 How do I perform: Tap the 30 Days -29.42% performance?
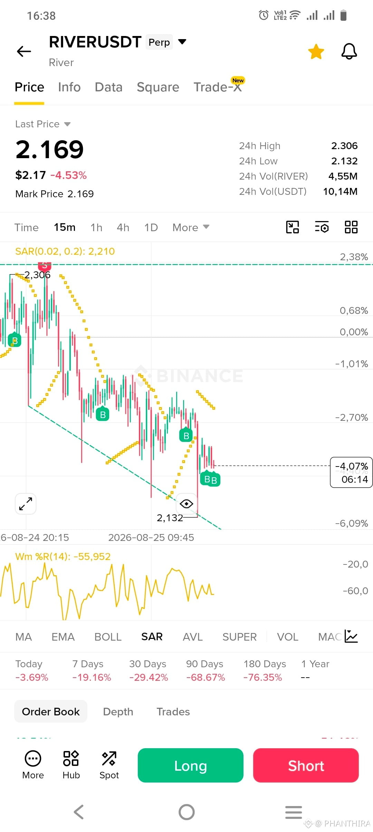(149, 671)
